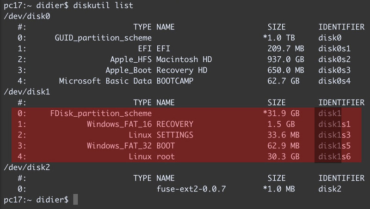The height and width of the screenshot is (209, 370).
Task: Click the '*31.9 GB' size value
Action: [x=281, y=113]
